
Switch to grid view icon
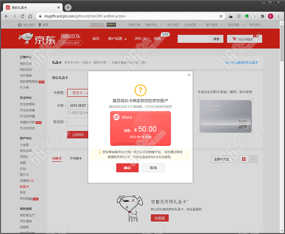tap(244, 159)
